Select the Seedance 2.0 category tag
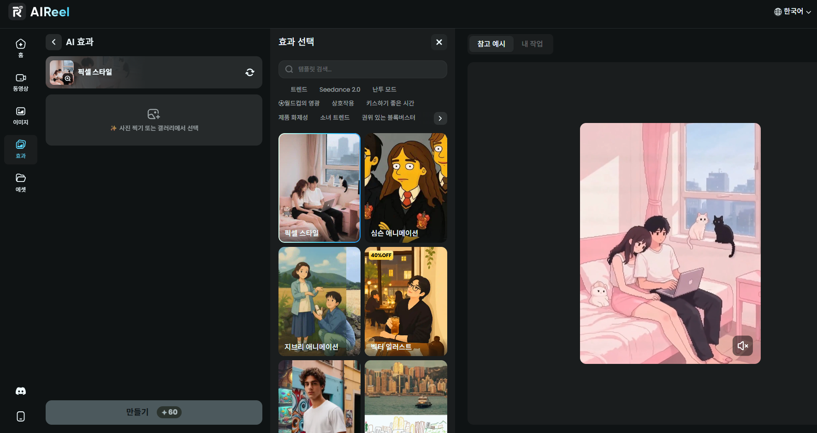The height and width of the screenshot is (433, 817). (340, 89)
